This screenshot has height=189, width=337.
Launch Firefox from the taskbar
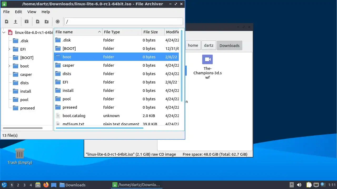tap(46, 185)
